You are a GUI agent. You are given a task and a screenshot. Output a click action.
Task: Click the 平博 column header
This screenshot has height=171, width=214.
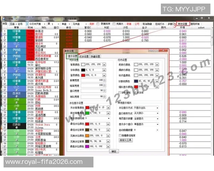point(182,27)
